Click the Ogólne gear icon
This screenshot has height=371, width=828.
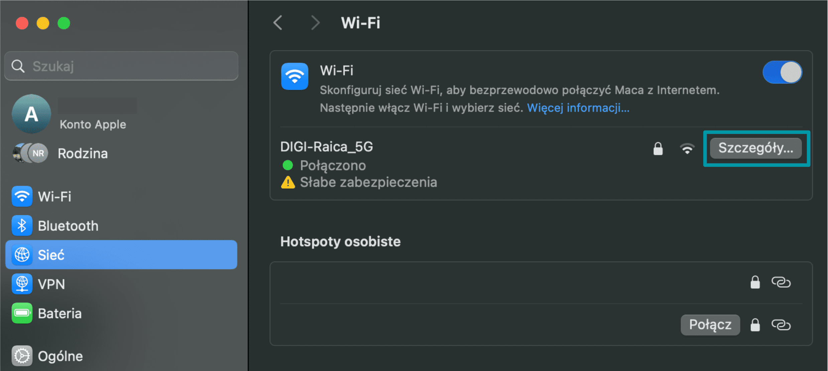[22, 356]
